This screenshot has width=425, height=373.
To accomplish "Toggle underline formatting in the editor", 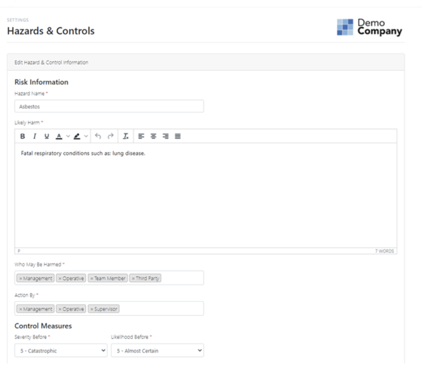I will 47,136.
